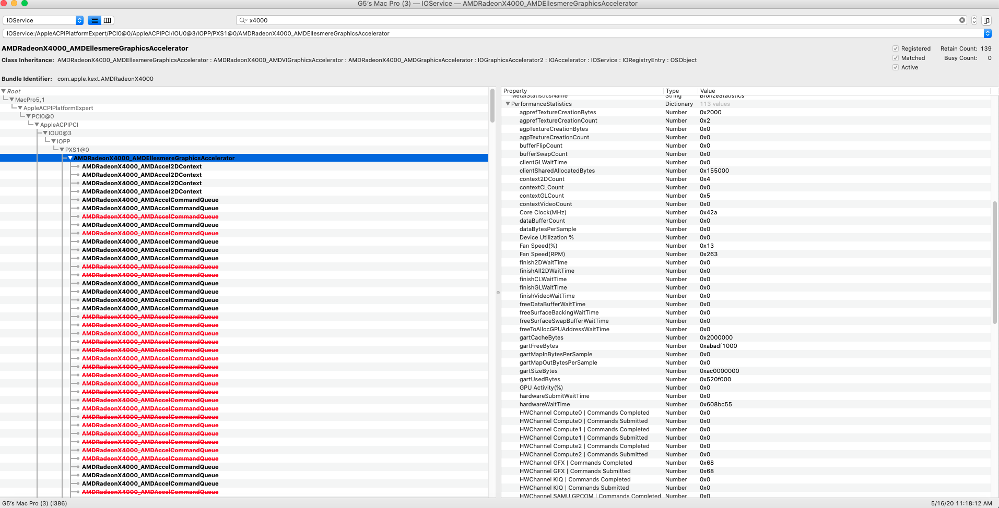Select the selected AMDEllesmereGraphicsAccelerator tree row
This screenshot has width=999, height=508.
click(x=244, y=158)
